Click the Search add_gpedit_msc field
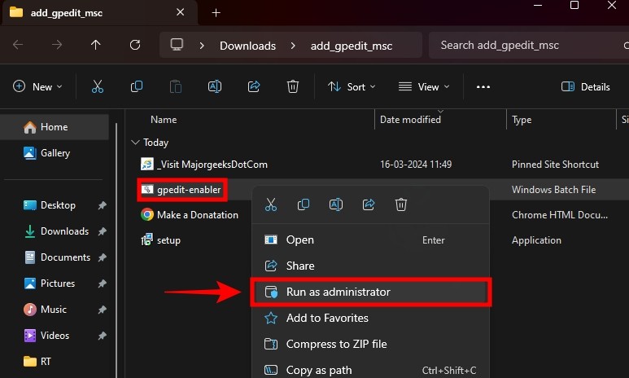 [x=529, y=45]
